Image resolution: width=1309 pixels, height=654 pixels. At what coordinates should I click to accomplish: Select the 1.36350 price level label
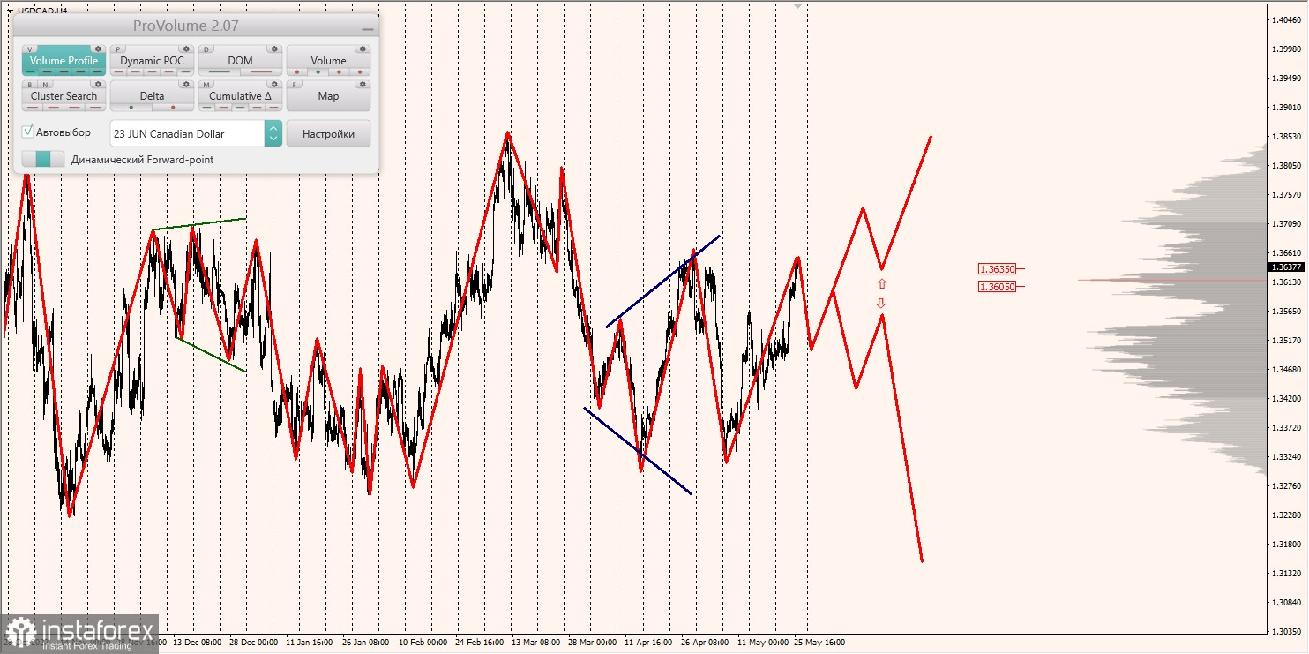point(997,268)
